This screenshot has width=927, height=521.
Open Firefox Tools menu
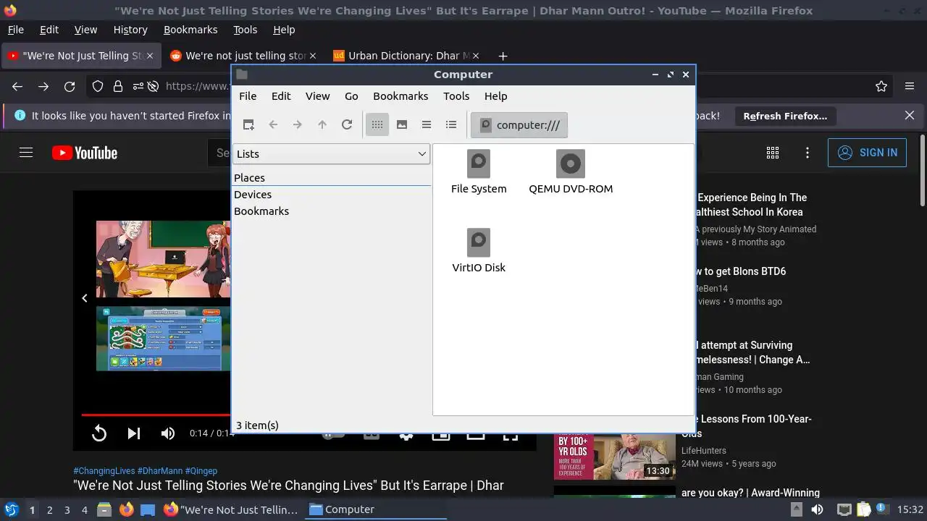pos(245,30)
